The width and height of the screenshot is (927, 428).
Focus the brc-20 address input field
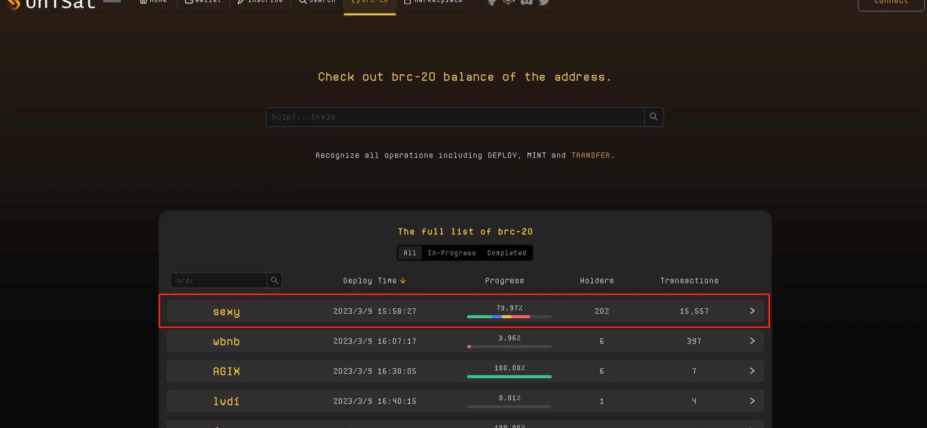pyautogui.click(x=455, y=117)
